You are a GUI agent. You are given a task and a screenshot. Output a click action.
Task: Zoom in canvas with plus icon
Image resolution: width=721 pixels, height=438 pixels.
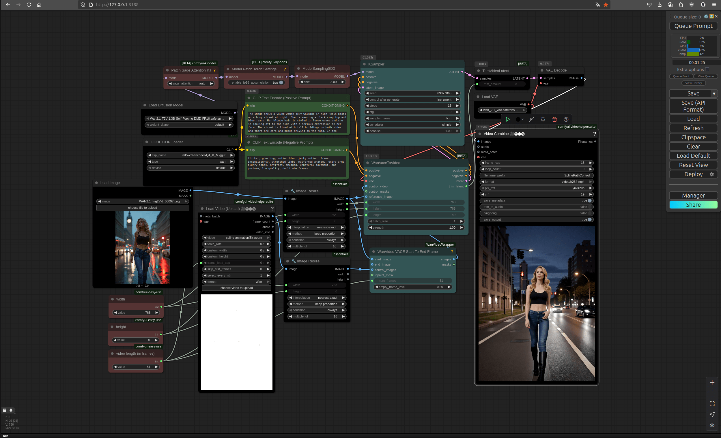[x=712, y=382]
